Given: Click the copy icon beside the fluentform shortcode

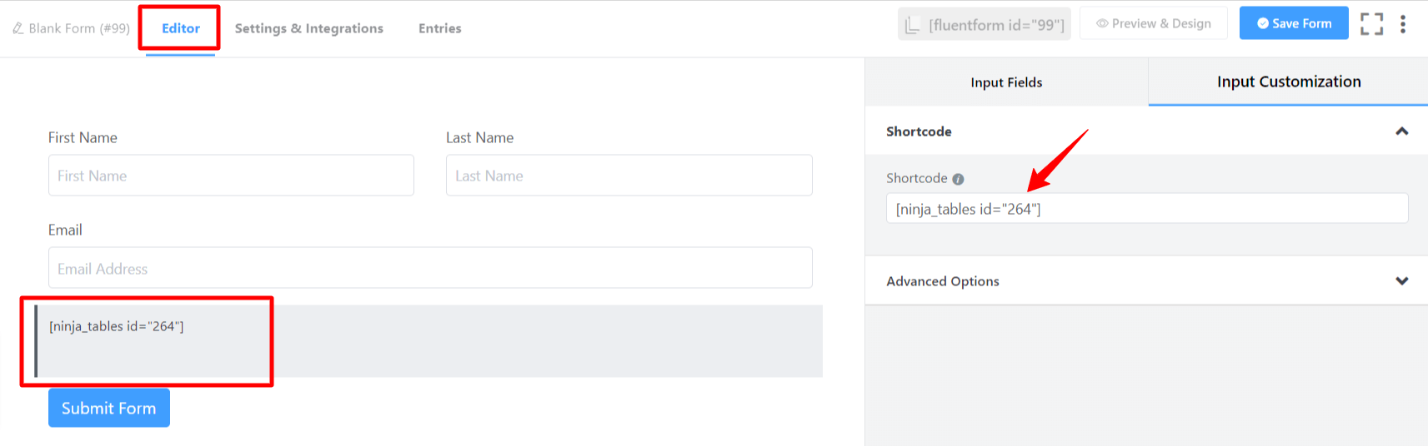Looking at the screenshot, I should point(913,25).
